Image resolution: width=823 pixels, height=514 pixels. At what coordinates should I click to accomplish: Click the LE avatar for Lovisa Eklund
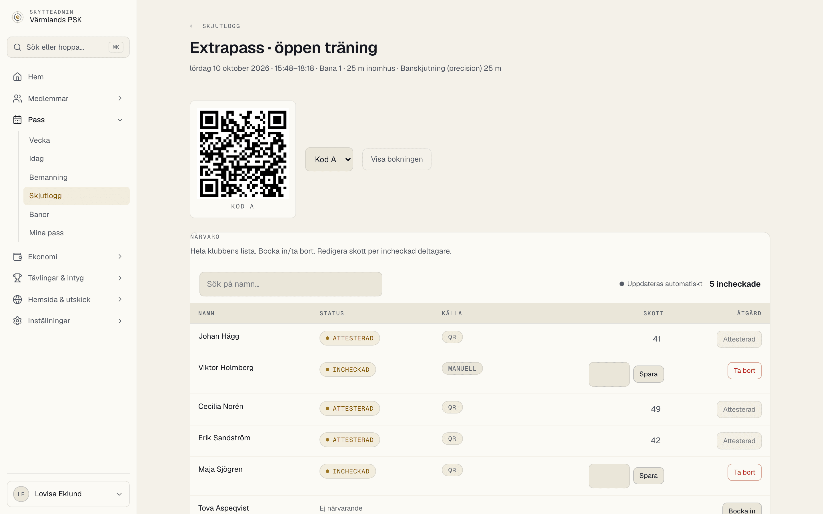click(21, 494)
